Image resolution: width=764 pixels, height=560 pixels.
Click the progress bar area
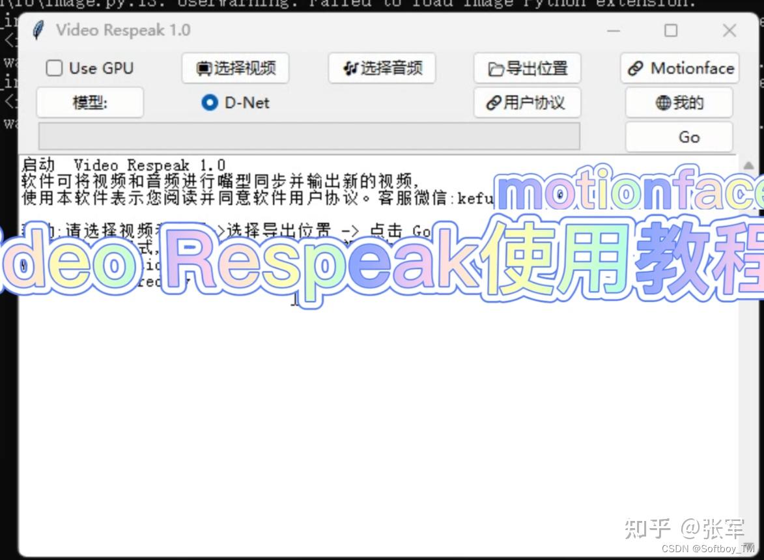pyautogui.click(x=309, y=136)
